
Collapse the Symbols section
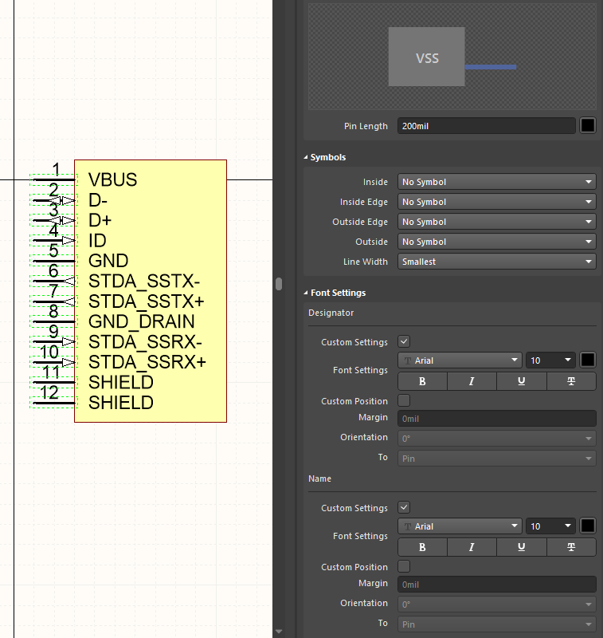[x=306, y=157]
